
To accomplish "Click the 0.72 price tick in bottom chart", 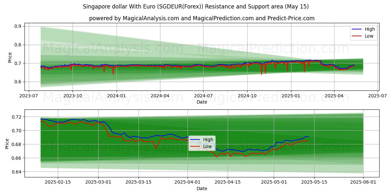I will click(x=16, y=117).
